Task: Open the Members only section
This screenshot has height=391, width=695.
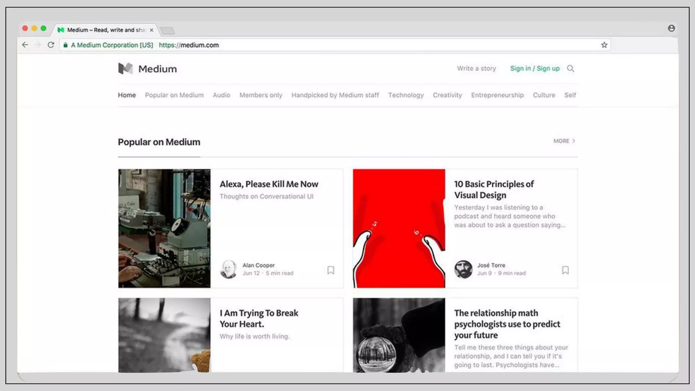Action: pyautogui.click(x=261, y=95)
